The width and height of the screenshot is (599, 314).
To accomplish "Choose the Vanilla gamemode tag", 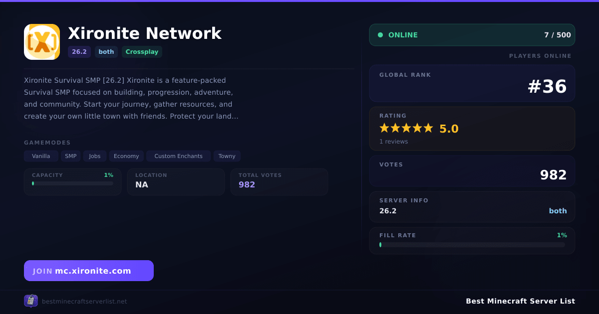I will click(x=41, y=156).
